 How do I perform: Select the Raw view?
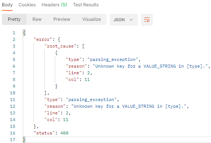tap(37, 19)
